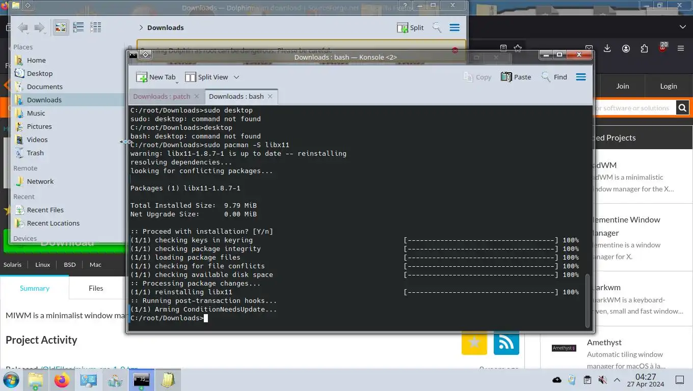This screenshot has width=693, height=391.
Task: Click the blue RSS feed button
Action: (506, 342)
